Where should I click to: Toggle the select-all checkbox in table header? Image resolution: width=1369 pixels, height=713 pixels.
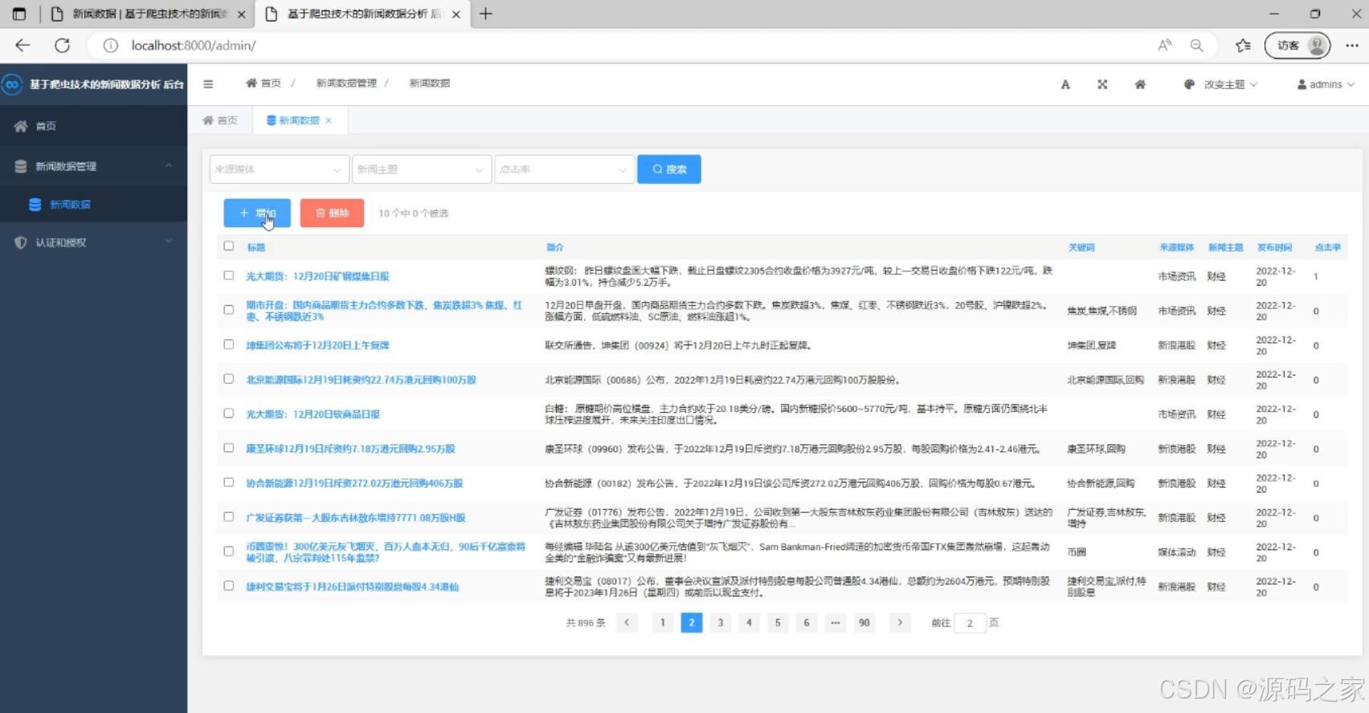pyautogui.click(x=229, y=246)
